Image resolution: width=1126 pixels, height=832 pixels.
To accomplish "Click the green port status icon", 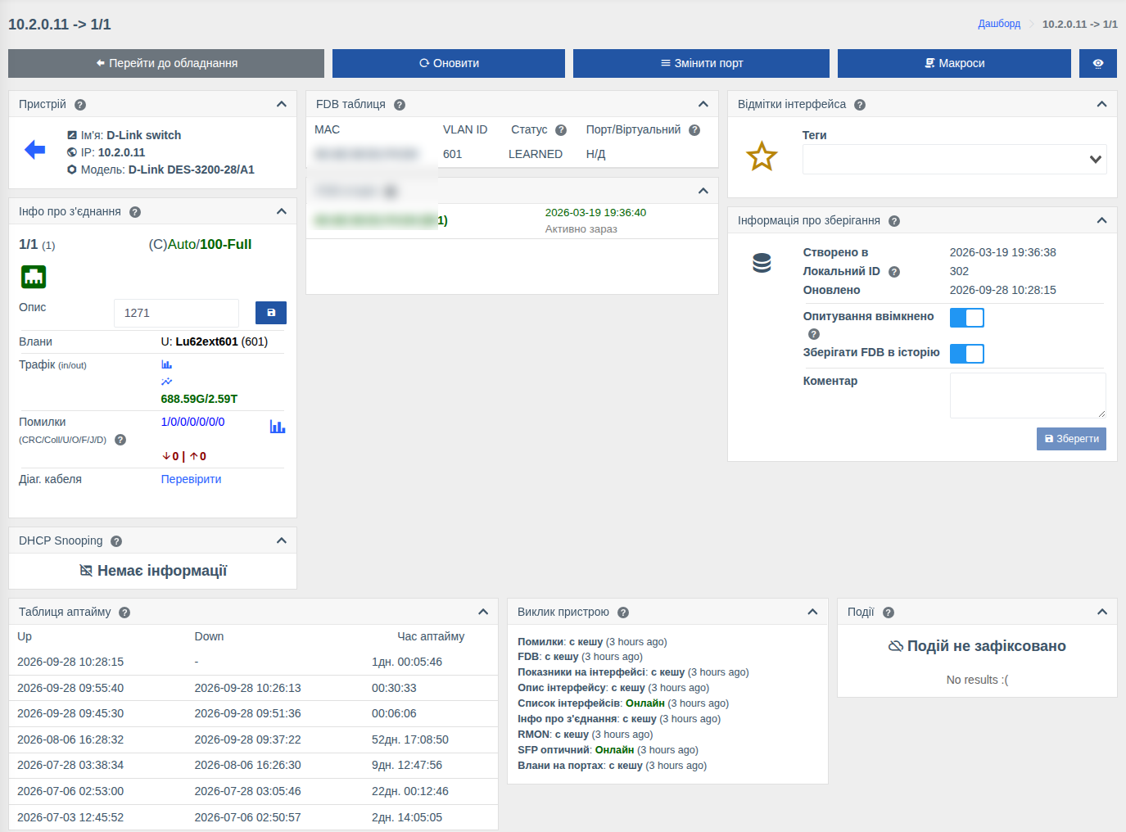I will click(x=34, y=277).
